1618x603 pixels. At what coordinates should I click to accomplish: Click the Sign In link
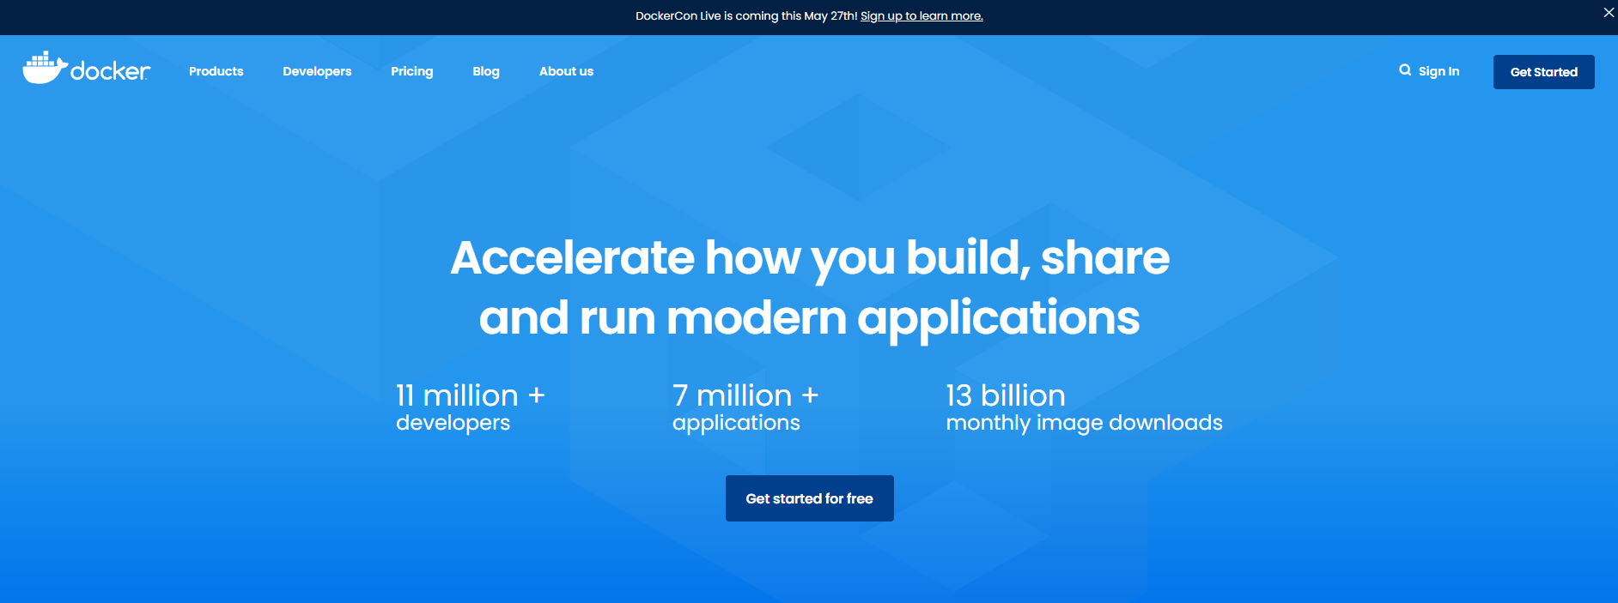[x=1439, y=71]
